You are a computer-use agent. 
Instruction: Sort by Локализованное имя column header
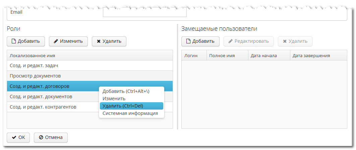(33, 55)
